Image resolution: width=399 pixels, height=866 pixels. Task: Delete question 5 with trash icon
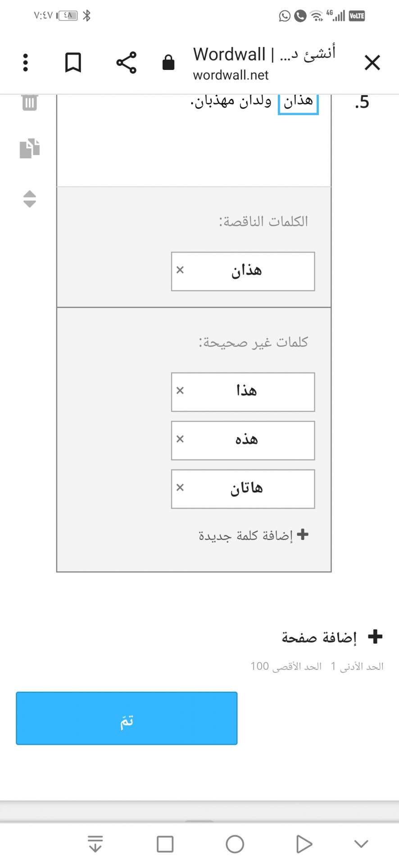point(30,103)
